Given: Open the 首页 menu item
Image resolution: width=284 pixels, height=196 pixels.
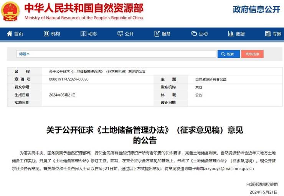Looking at the screenshot, I should pos(19,34).
